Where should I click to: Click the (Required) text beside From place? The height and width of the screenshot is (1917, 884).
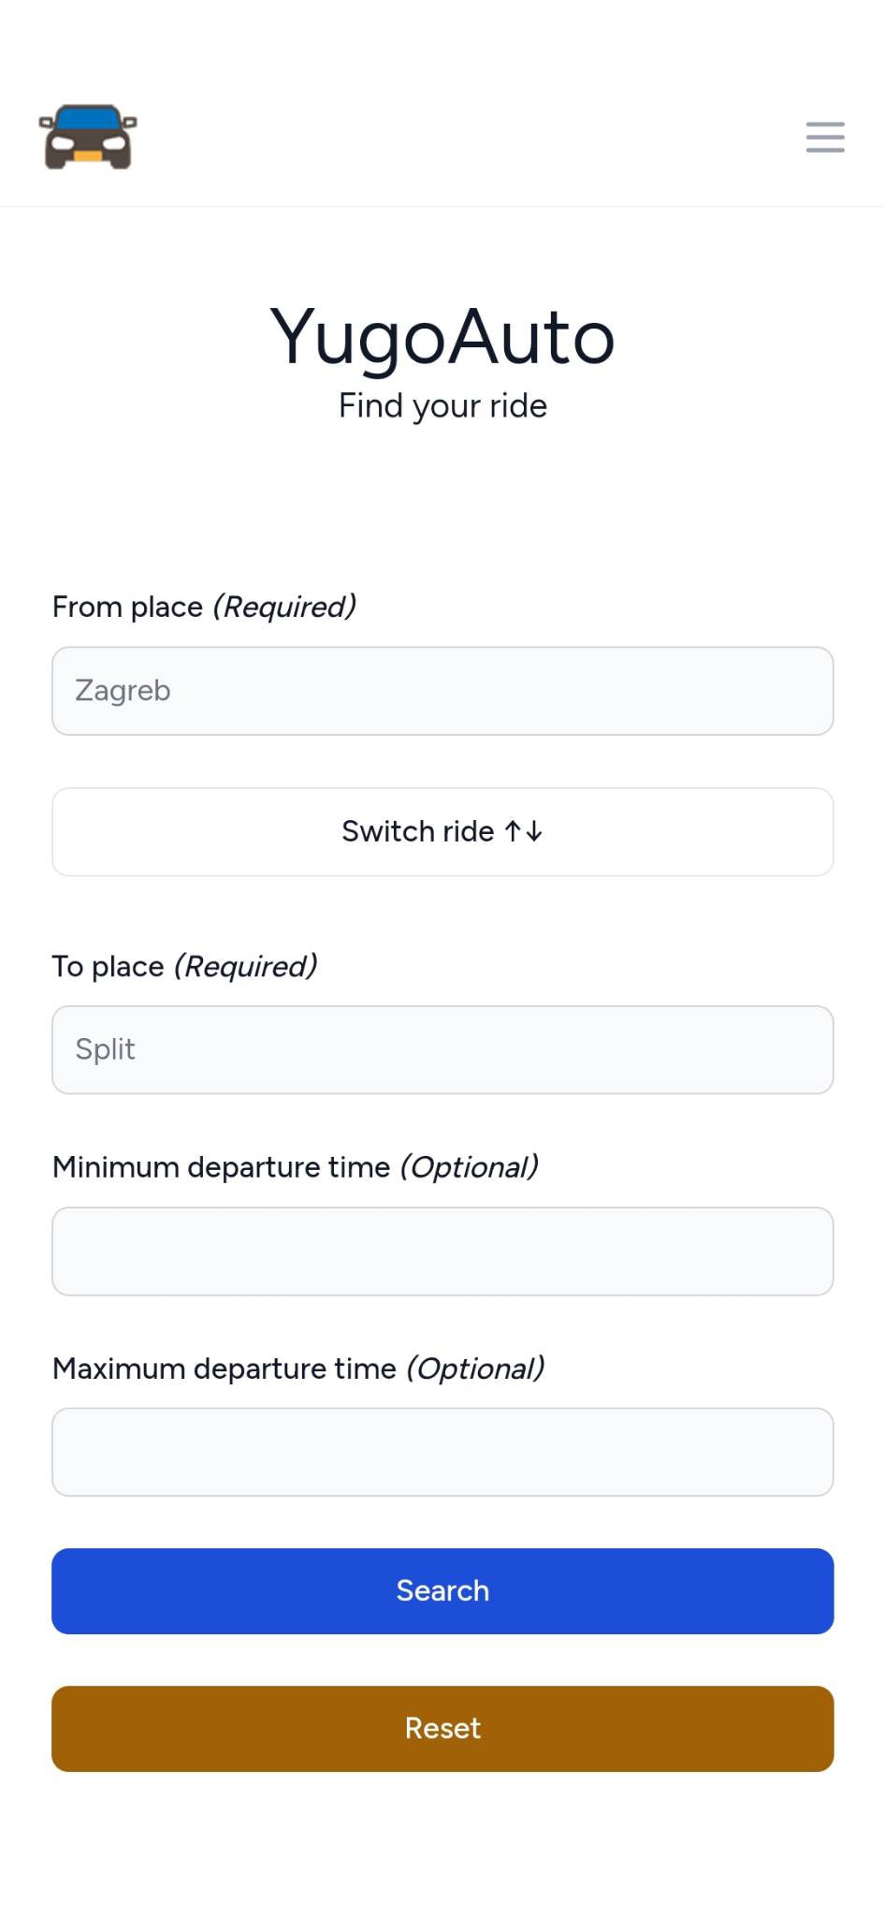coord(284,607)
